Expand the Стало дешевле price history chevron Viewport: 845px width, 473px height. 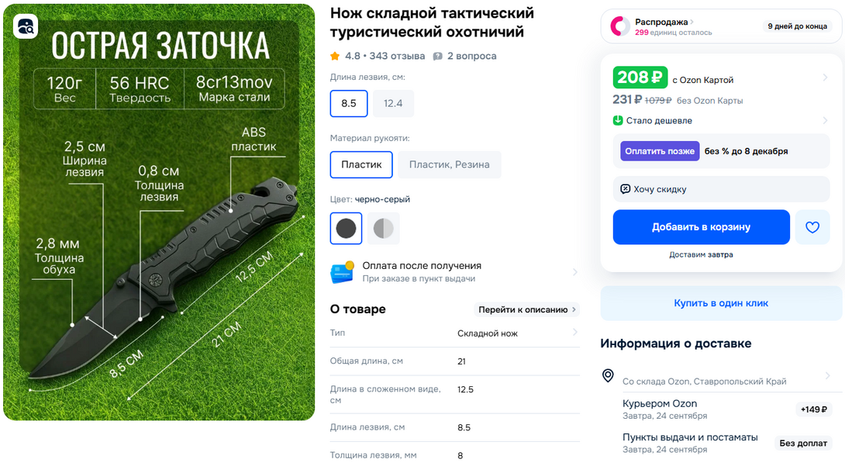(x=825, y=120)
